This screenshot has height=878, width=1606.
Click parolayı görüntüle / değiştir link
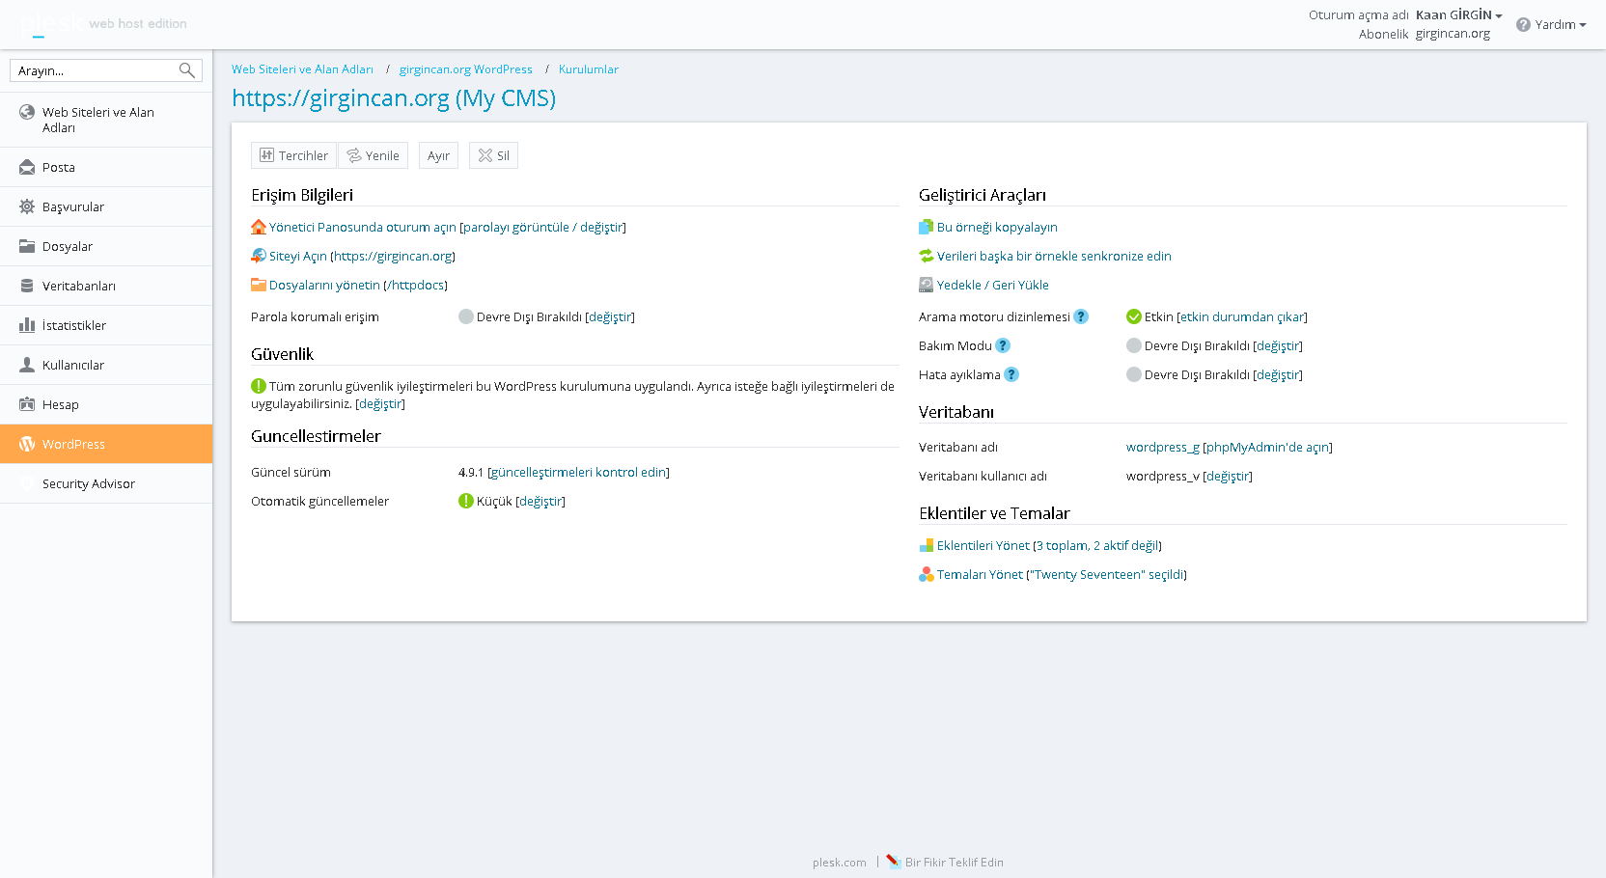(x=543, y=227)
